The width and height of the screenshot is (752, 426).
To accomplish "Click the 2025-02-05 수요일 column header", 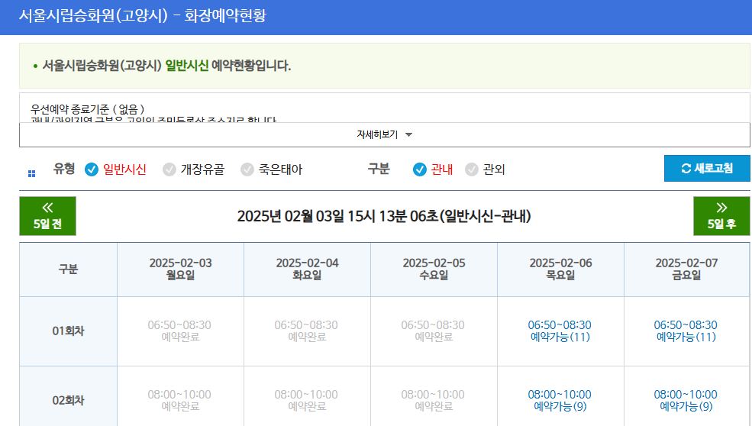I will 434,269.
